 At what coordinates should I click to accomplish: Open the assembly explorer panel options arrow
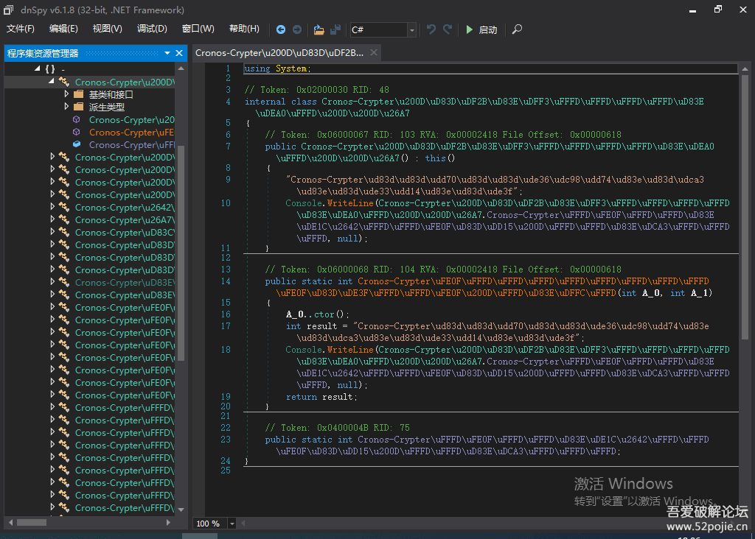[x=167, y=53]
